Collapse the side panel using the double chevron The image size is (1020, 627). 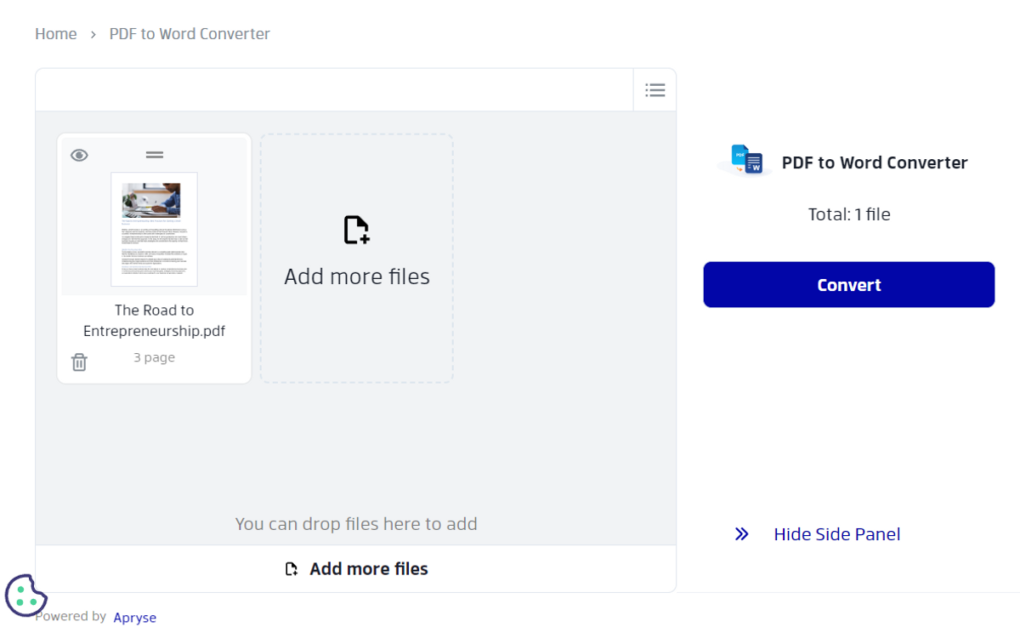[x=741, y=533]
